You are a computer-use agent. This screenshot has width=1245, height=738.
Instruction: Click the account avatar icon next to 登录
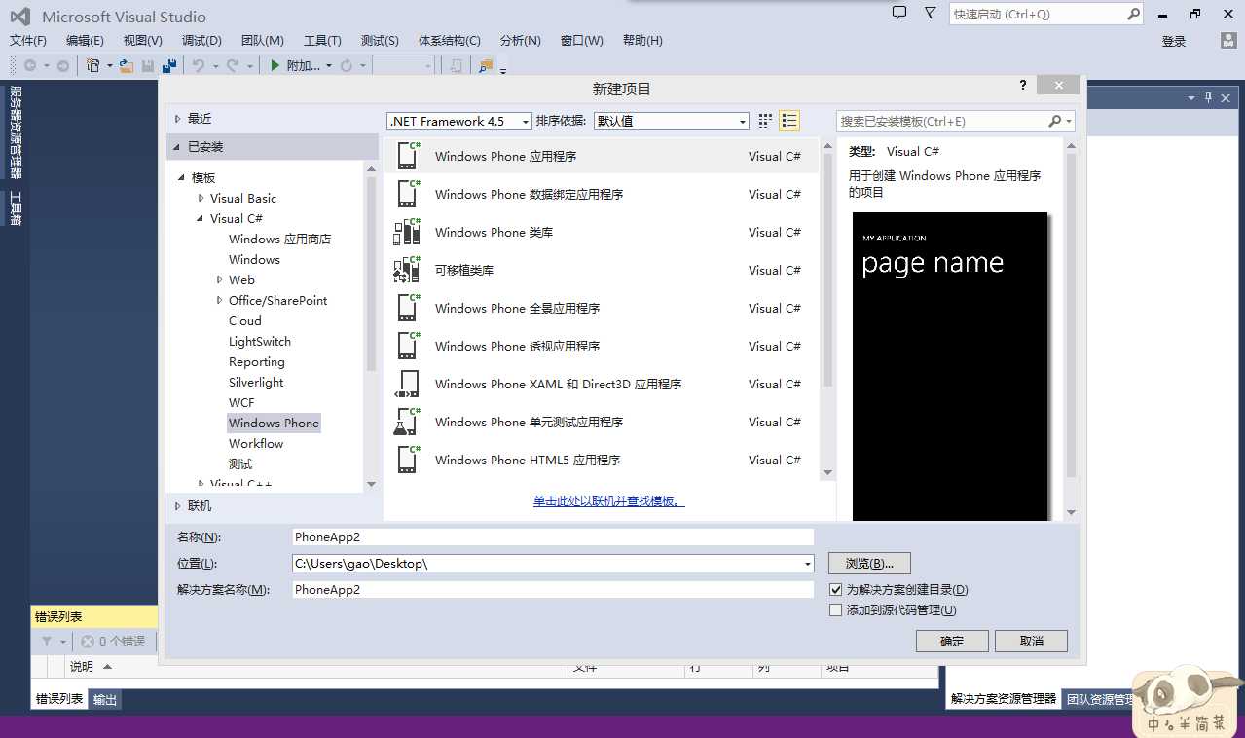(1228, 40)
